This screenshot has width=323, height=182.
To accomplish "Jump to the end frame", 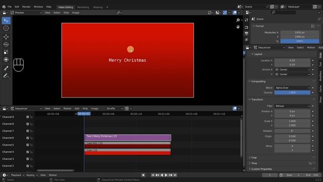I will tap(175, 175).
